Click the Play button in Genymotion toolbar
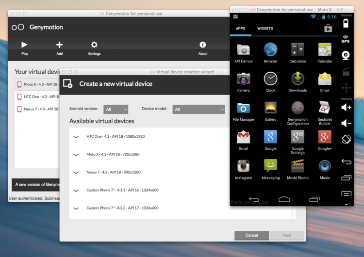 24,48
